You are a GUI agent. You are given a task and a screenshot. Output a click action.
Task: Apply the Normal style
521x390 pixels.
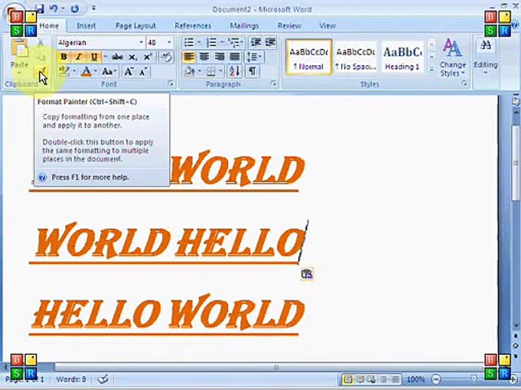point(309,57)
